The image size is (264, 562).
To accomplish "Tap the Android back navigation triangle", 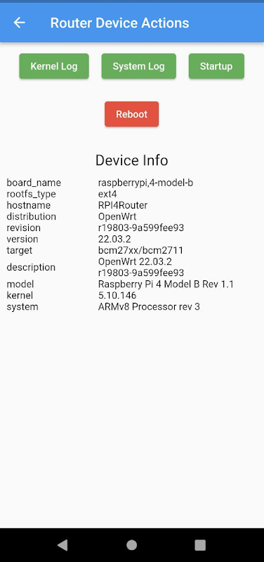I will point(62,545).
